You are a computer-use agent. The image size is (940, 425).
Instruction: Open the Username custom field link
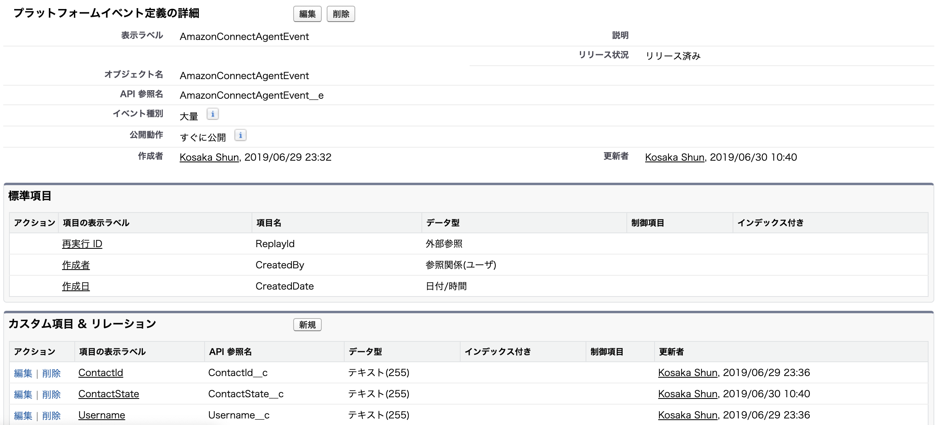102,415
